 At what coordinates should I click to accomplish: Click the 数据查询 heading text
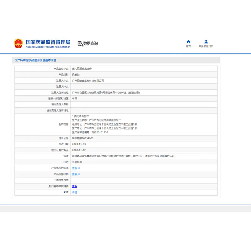tap(90, 44)
